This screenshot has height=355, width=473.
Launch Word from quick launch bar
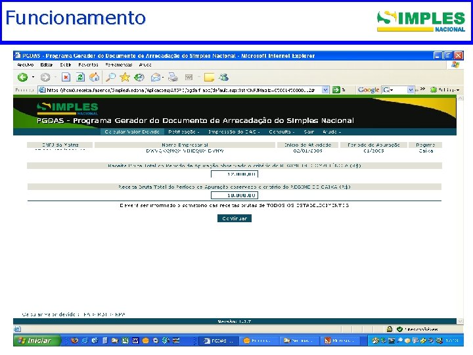pyautogui.click(x=135, y=341)
